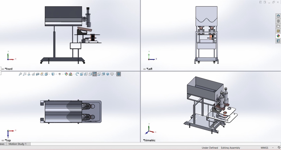Click the MMGS unit system label
This screenshot has width=281, height=150.
click(x=265, y=148)
